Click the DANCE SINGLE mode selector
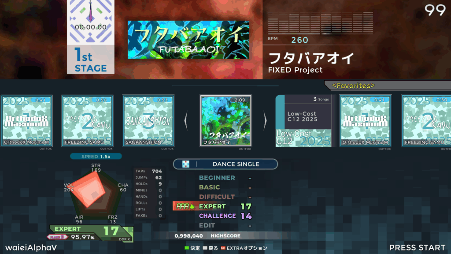451x254 pixels. (225, 164)
